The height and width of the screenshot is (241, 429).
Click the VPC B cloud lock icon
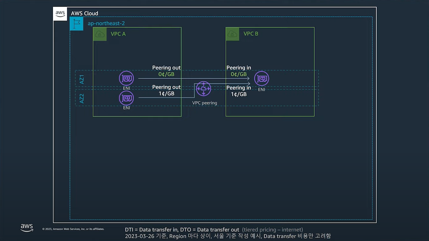[232, 34]
